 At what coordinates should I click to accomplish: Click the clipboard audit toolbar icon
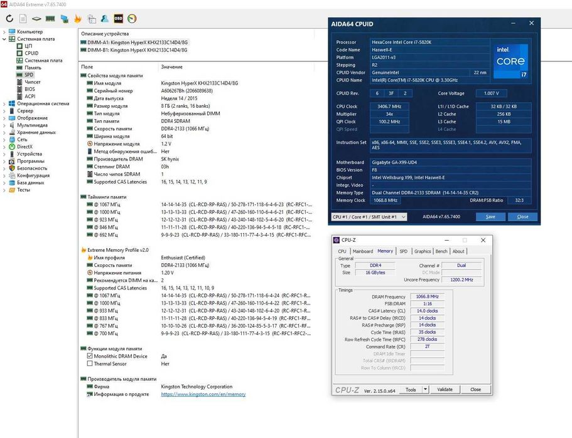pyautogui.click(x=92, y=19)
